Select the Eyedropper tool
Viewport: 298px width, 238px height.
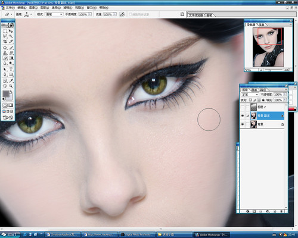[x=11, y=80]
